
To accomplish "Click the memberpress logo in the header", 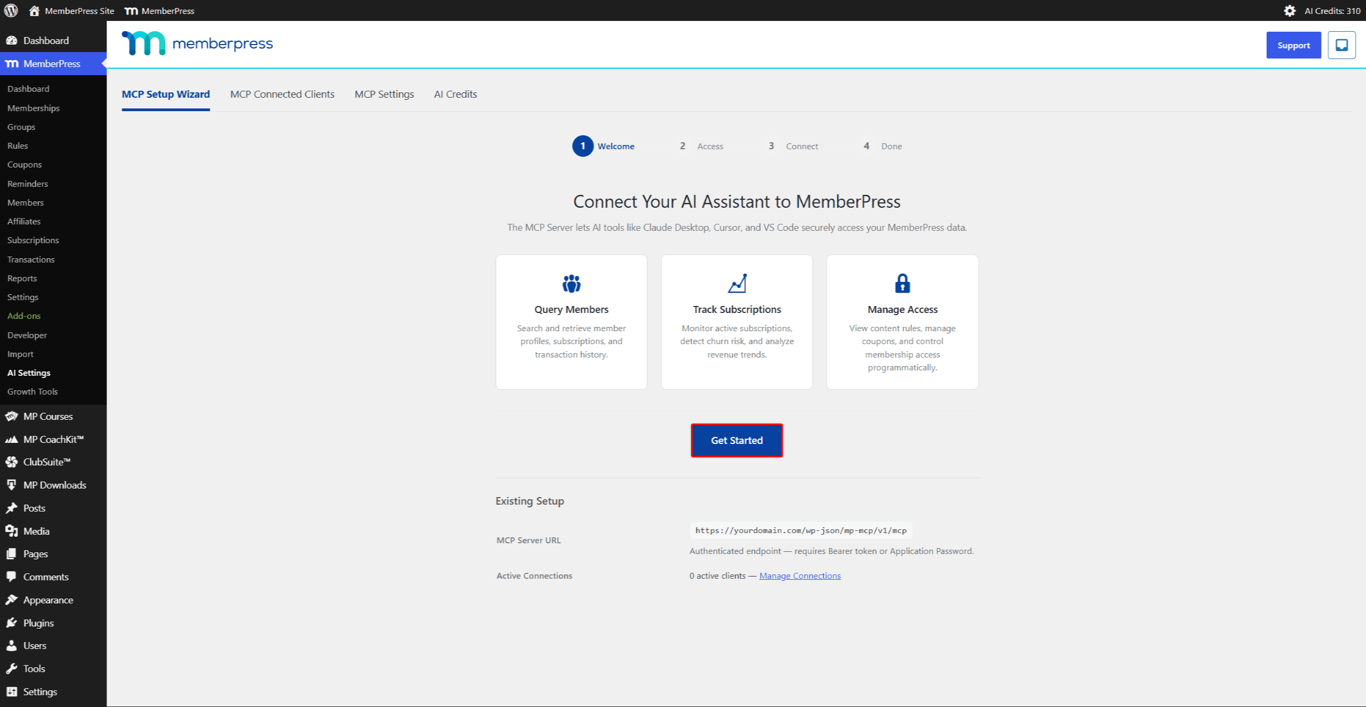I will pos(197,43).
